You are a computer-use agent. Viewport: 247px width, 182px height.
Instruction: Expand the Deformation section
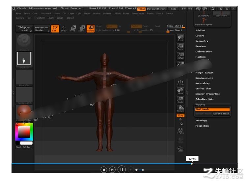(204, 51)
